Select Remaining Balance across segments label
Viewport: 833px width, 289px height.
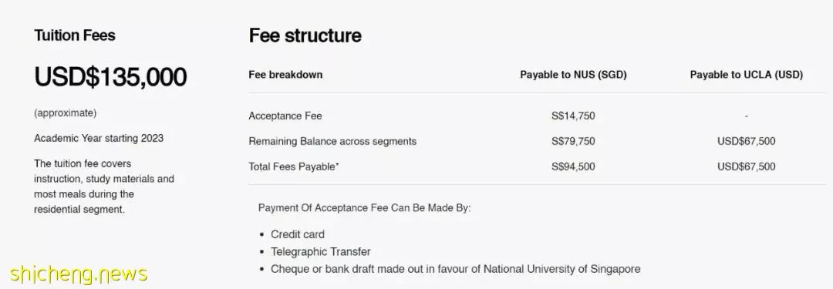click(332, 141)
